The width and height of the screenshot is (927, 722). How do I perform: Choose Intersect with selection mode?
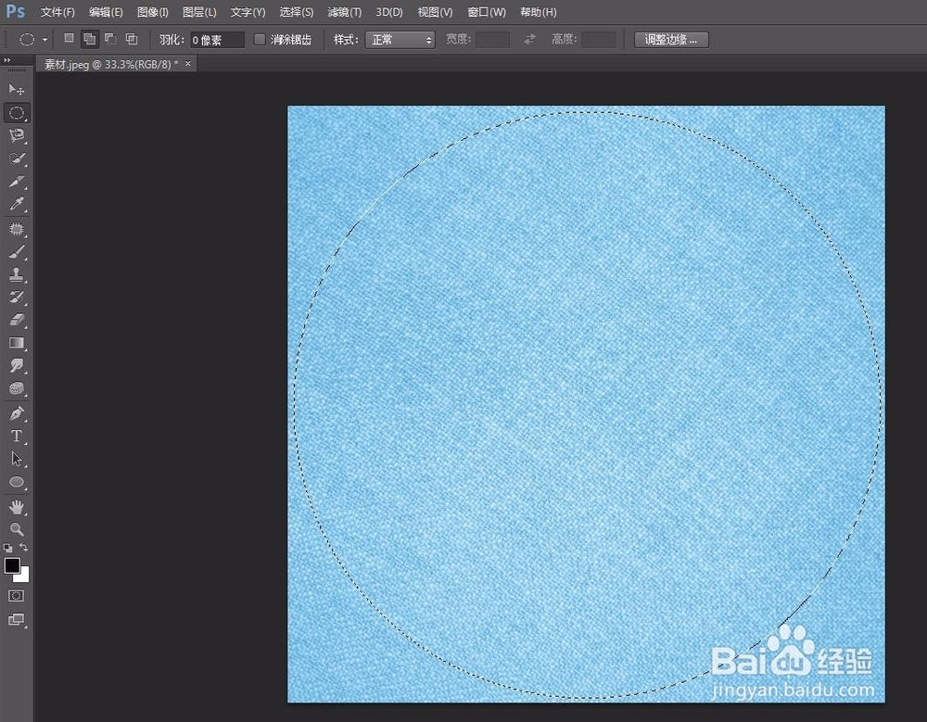pyautogui.click(x=132, y=39)
